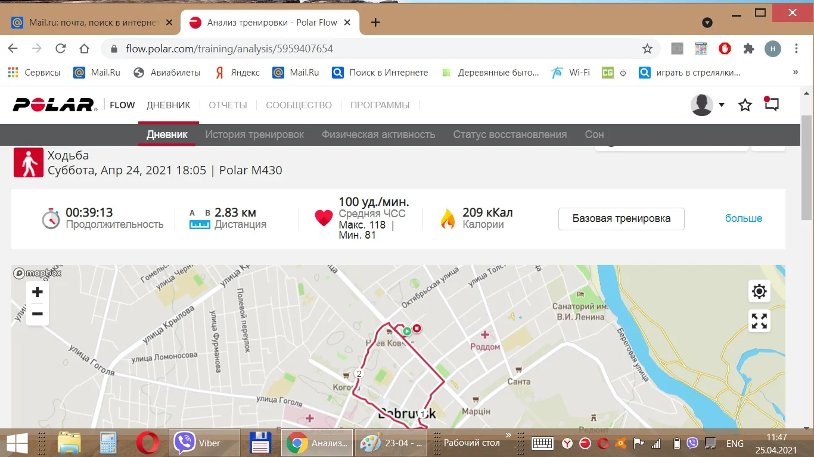
Task: Open the Отчеты main menu
Action: (228, 105)
